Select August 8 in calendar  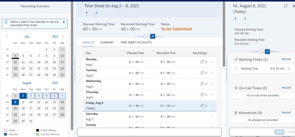(x=15, y=102)
